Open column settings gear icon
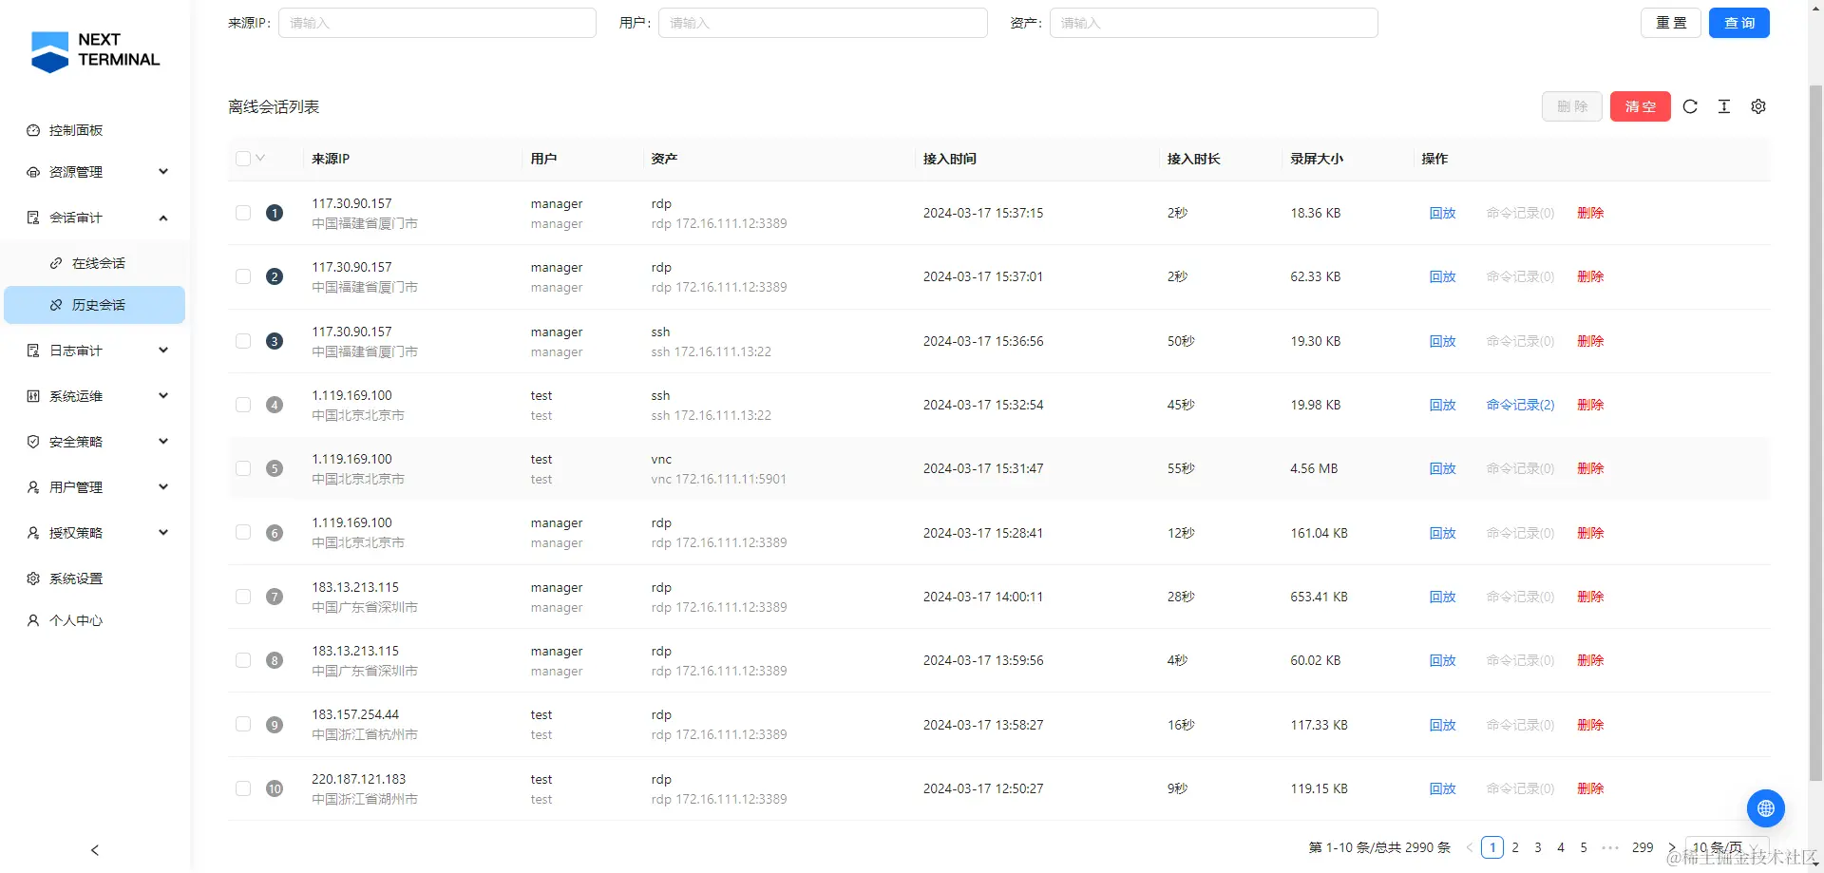Screen dimensions: 1824x873 [x=1758, y=106]
